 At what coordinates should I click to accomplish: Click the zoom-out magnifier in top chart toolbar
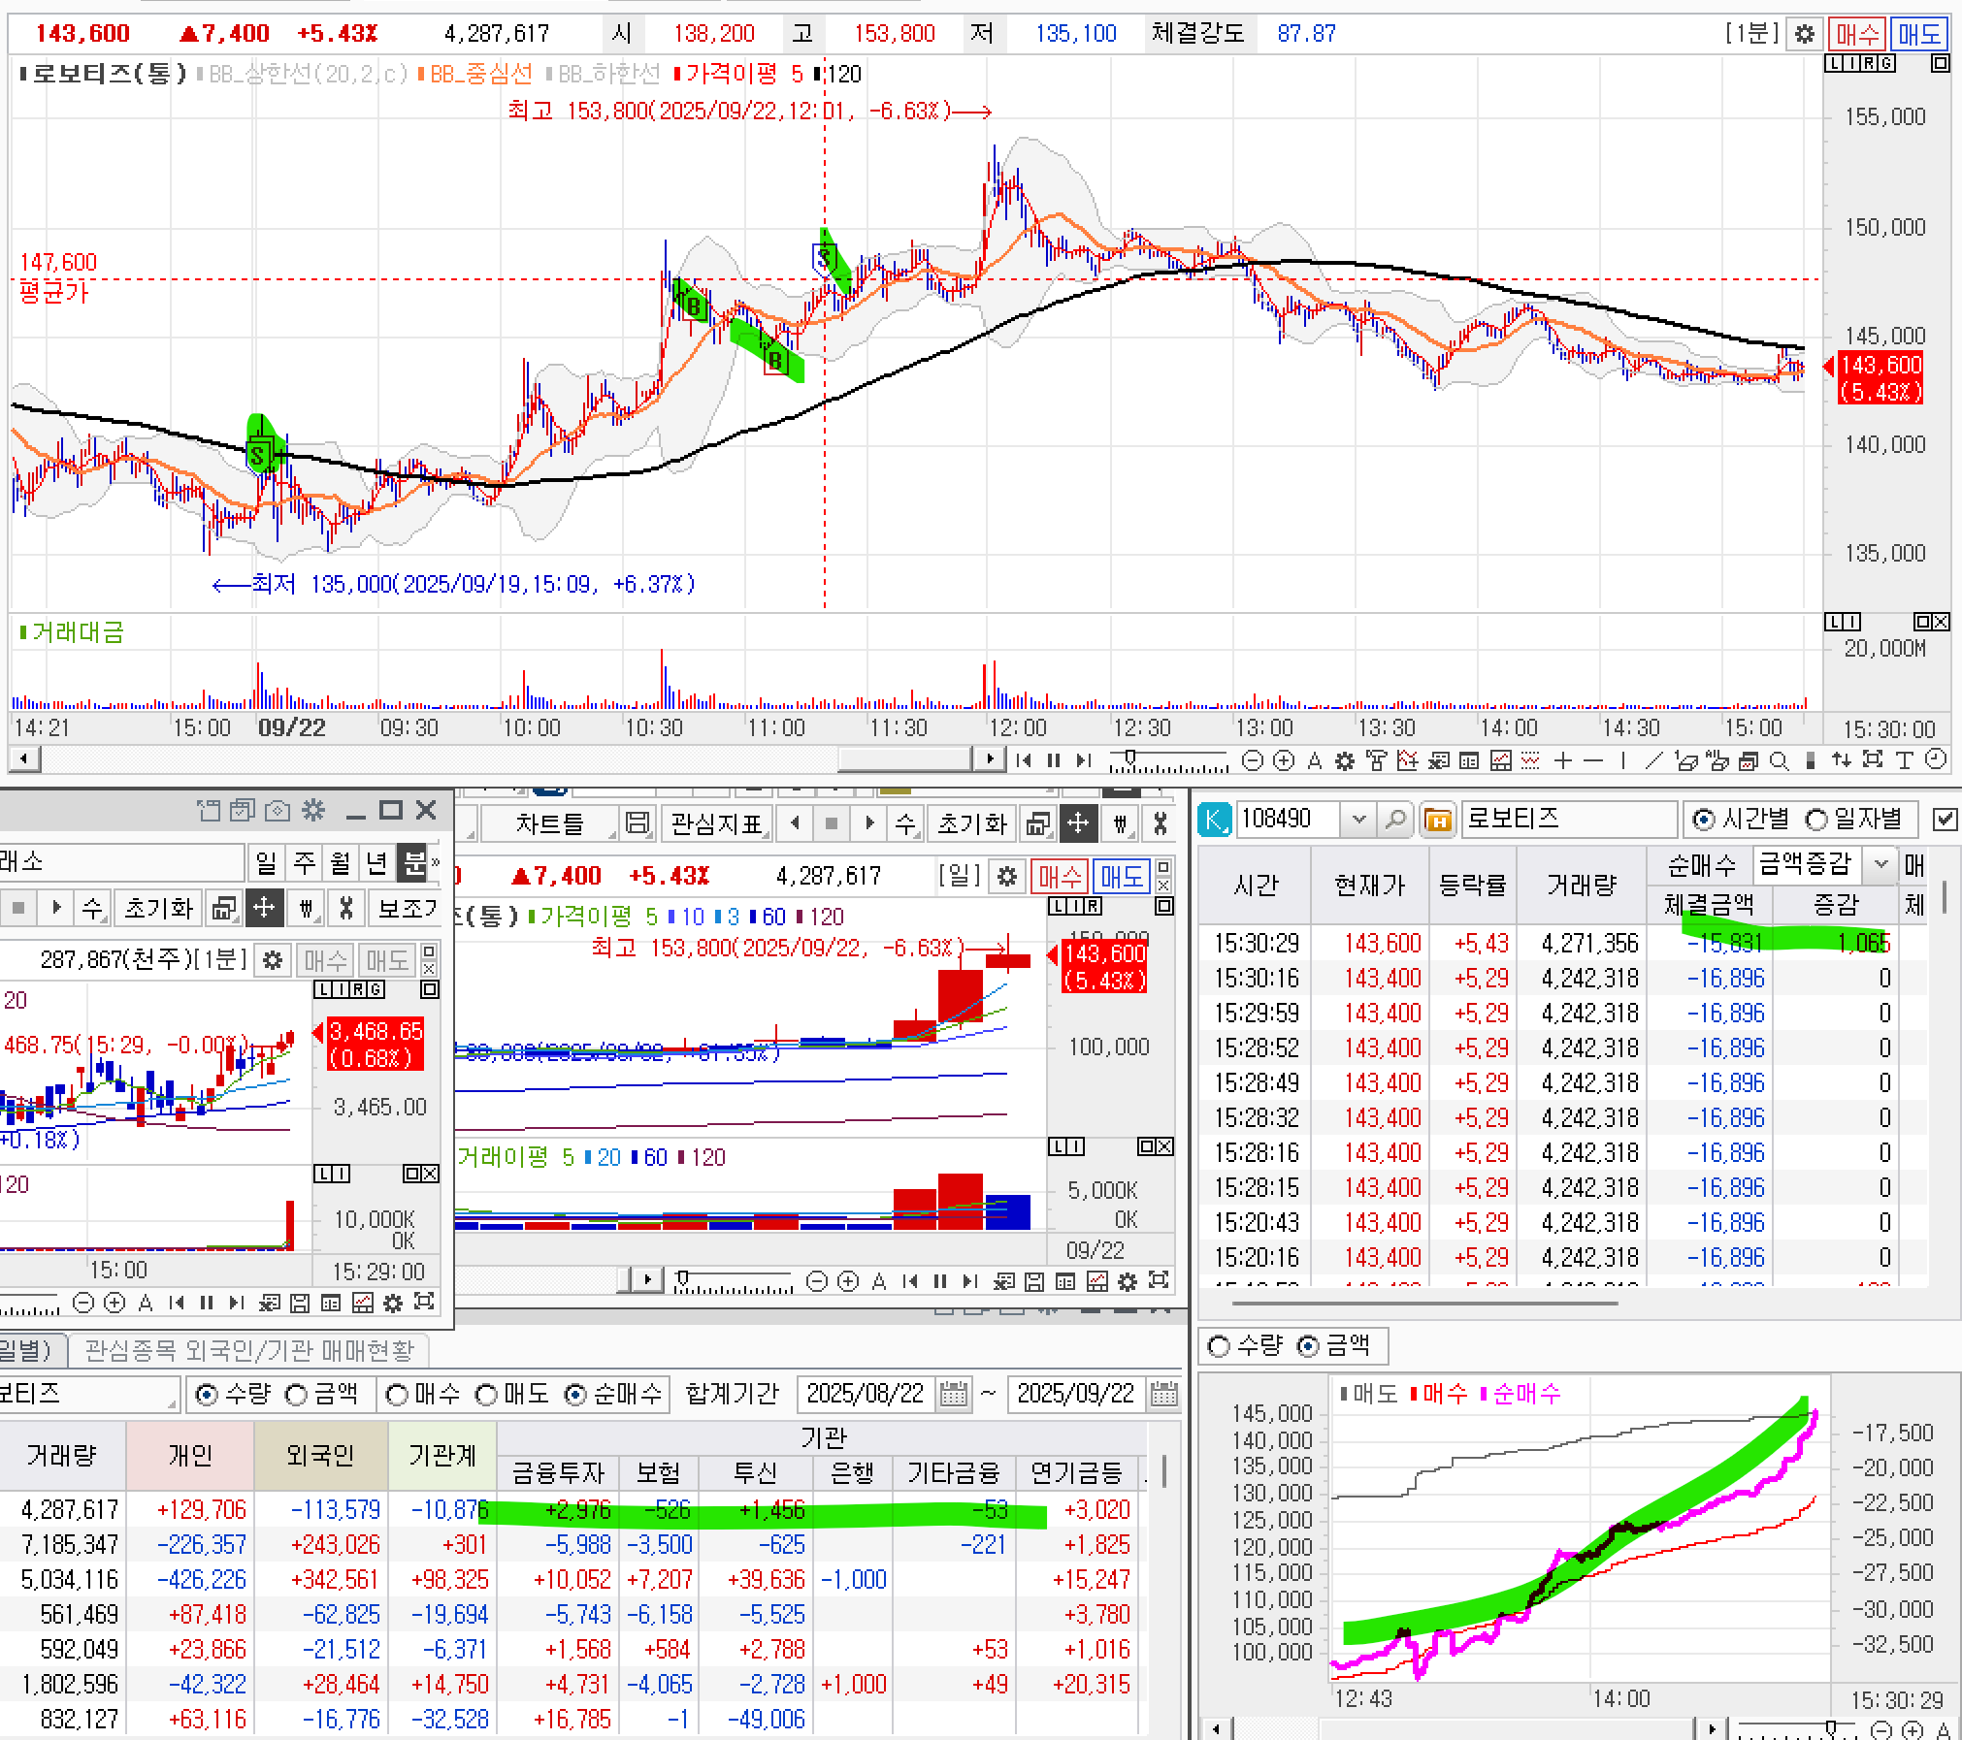1253,761
